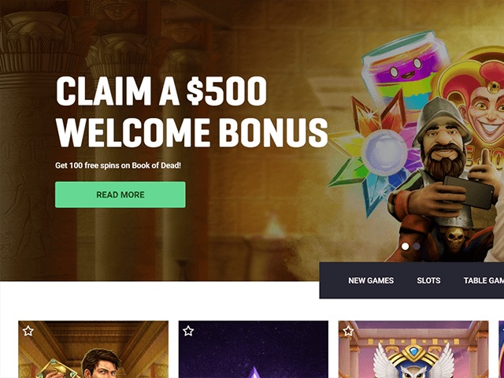Select the first white carousel dot

point(406,246)
